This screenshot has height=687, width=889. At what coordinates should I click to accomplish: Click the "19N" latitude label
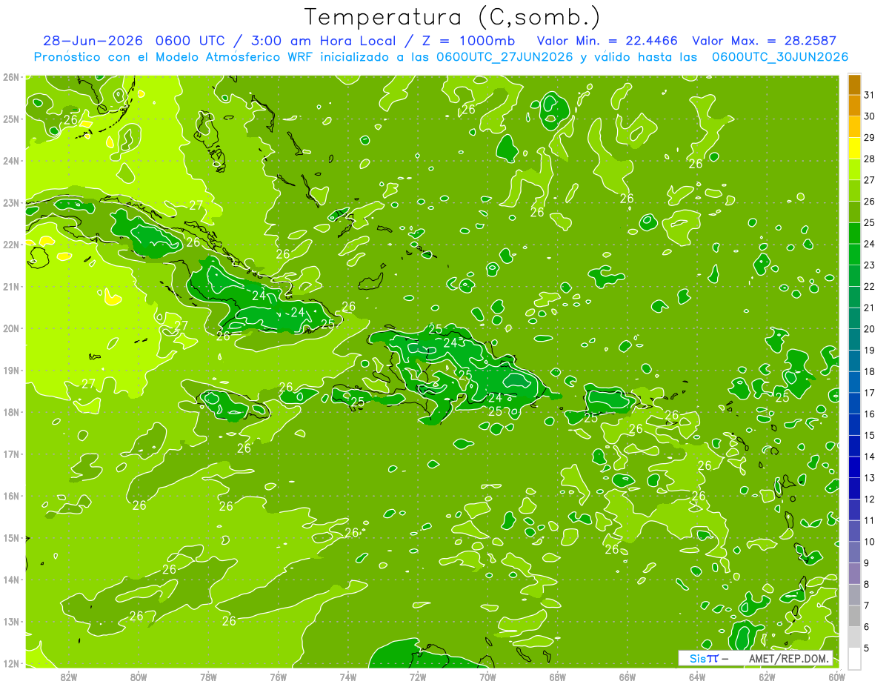(11, 371)
